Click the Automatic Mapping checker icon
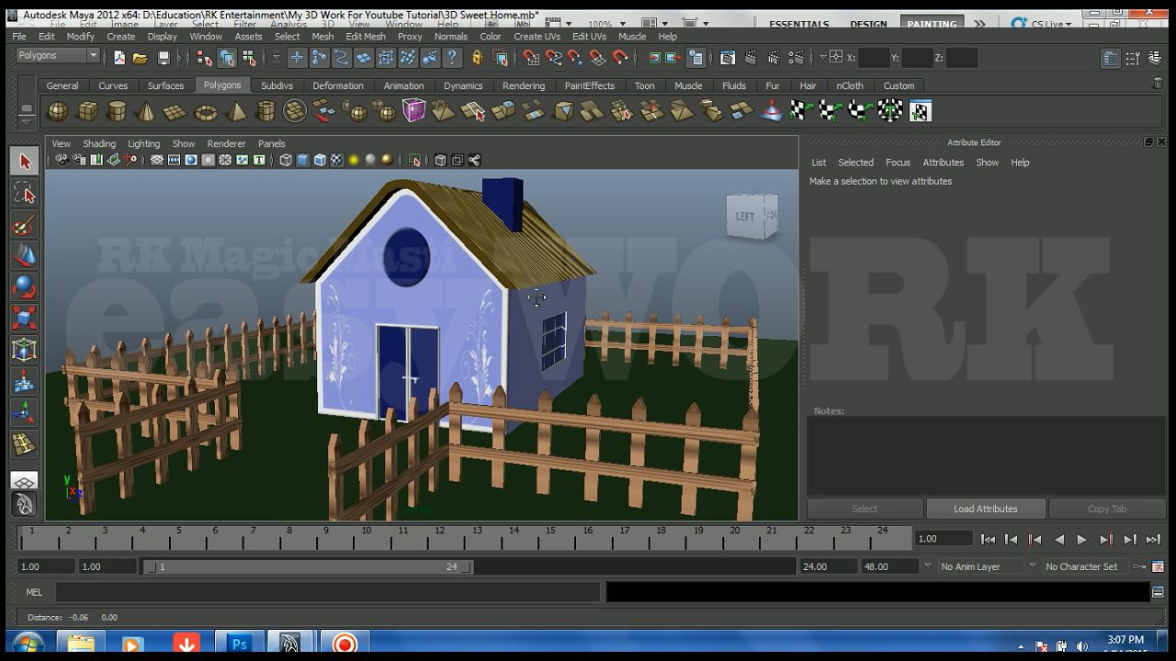1176x661 pixels. click(x=889, y=111)
